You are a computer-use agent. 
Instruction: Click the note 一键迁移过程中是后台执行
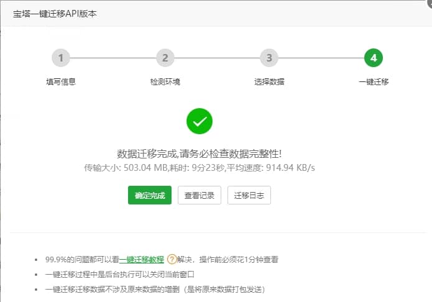(x=120, y=275)
